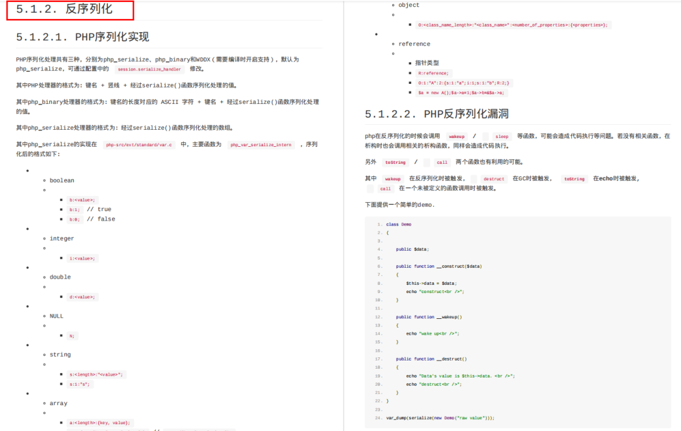The width and height of the screenshot is (681, 431).
Task: Click the 'destruct' code tag
Action: point(494,179)
